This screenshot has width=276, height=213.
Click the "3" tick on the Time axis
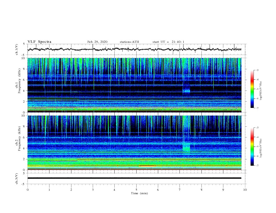point(93,190)
